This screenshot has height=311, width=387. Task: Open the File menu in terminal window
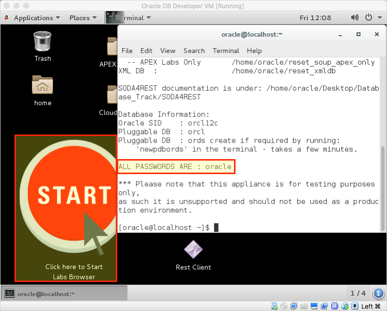point(127,51)
